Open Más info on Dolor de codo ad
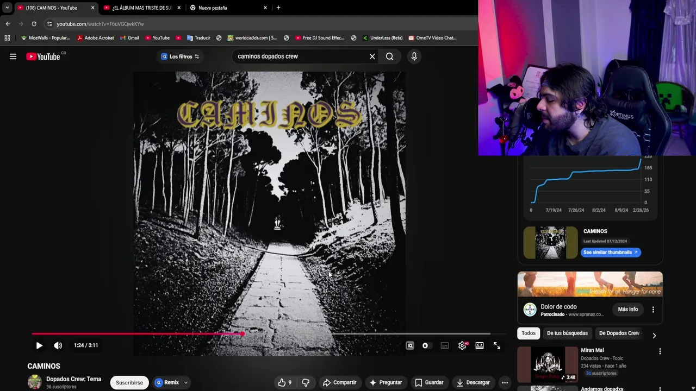696x391 pixels. (628, 309)
